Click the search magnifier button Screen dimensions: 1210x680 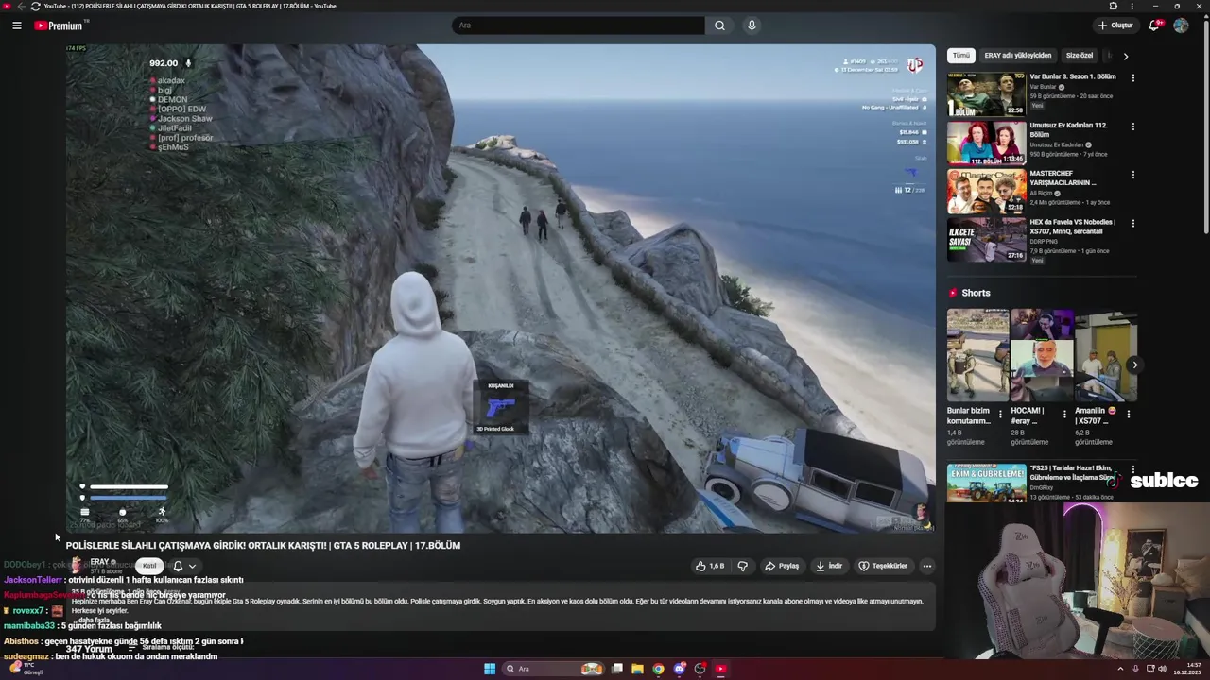(x=719, y=25)
